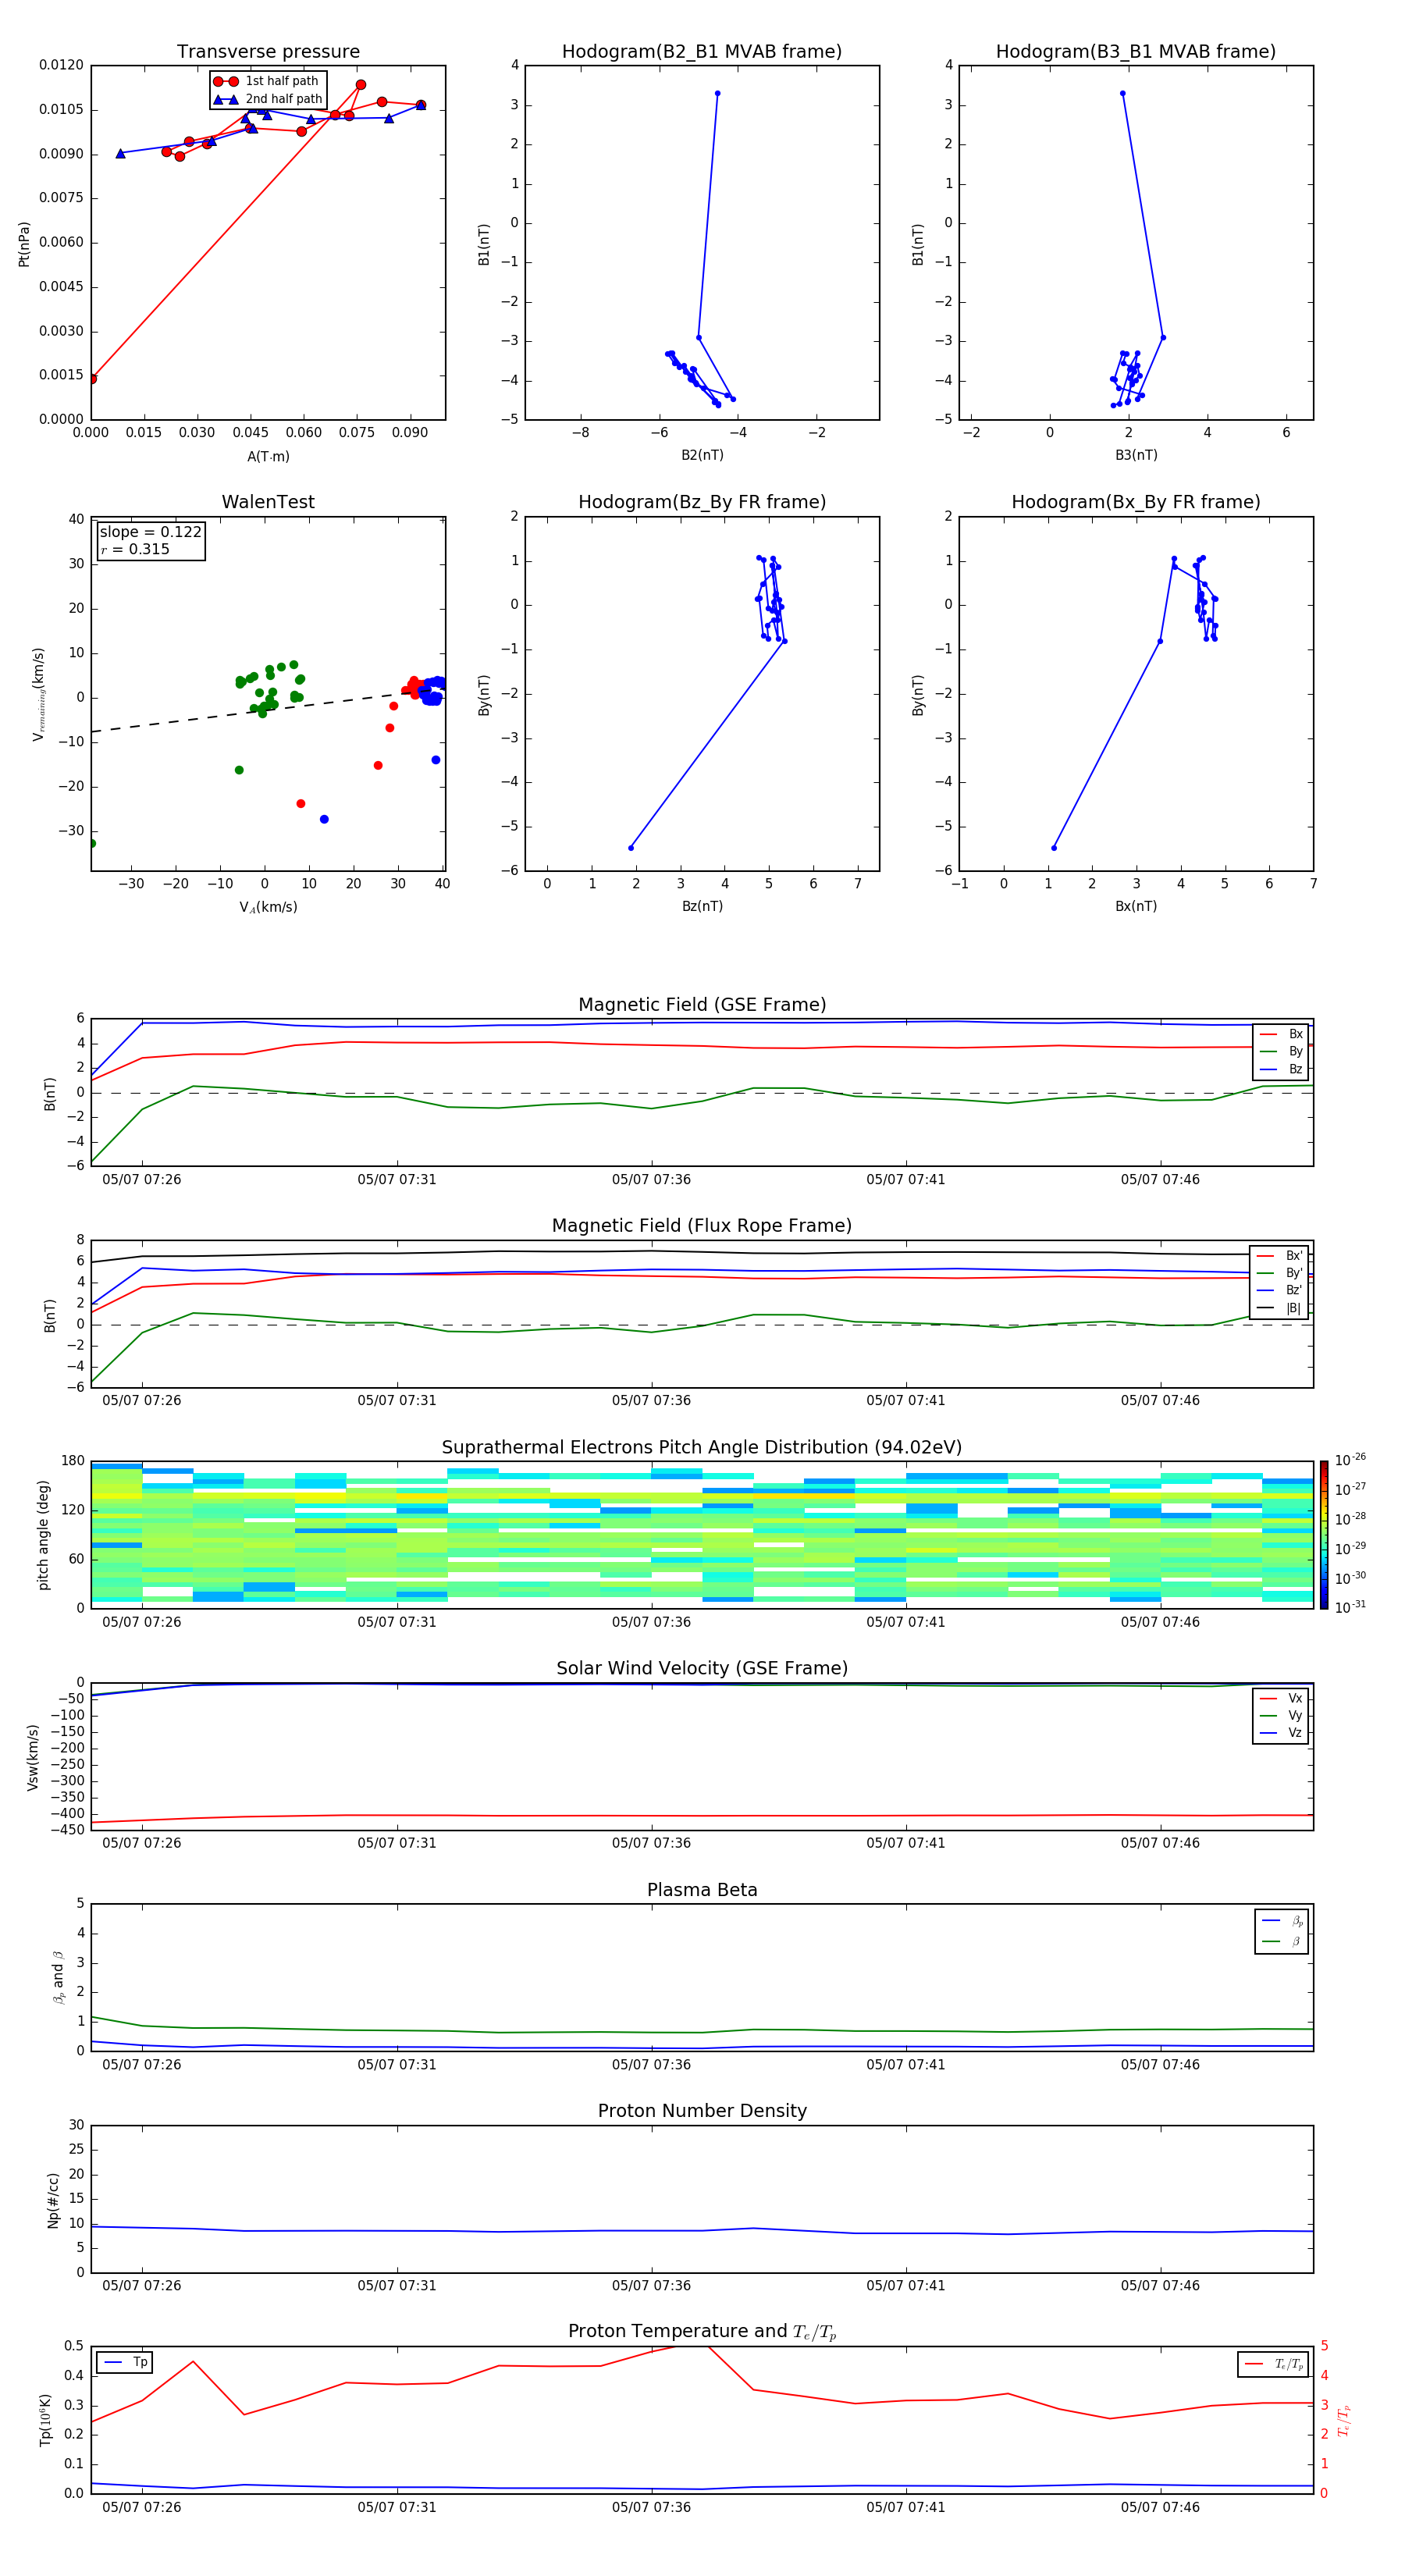Click the Suprathermal Electrons Pitch Angle Distribution title
The width and height of the screenshot is (1405, 2576).
click(x=702, y=1448)
